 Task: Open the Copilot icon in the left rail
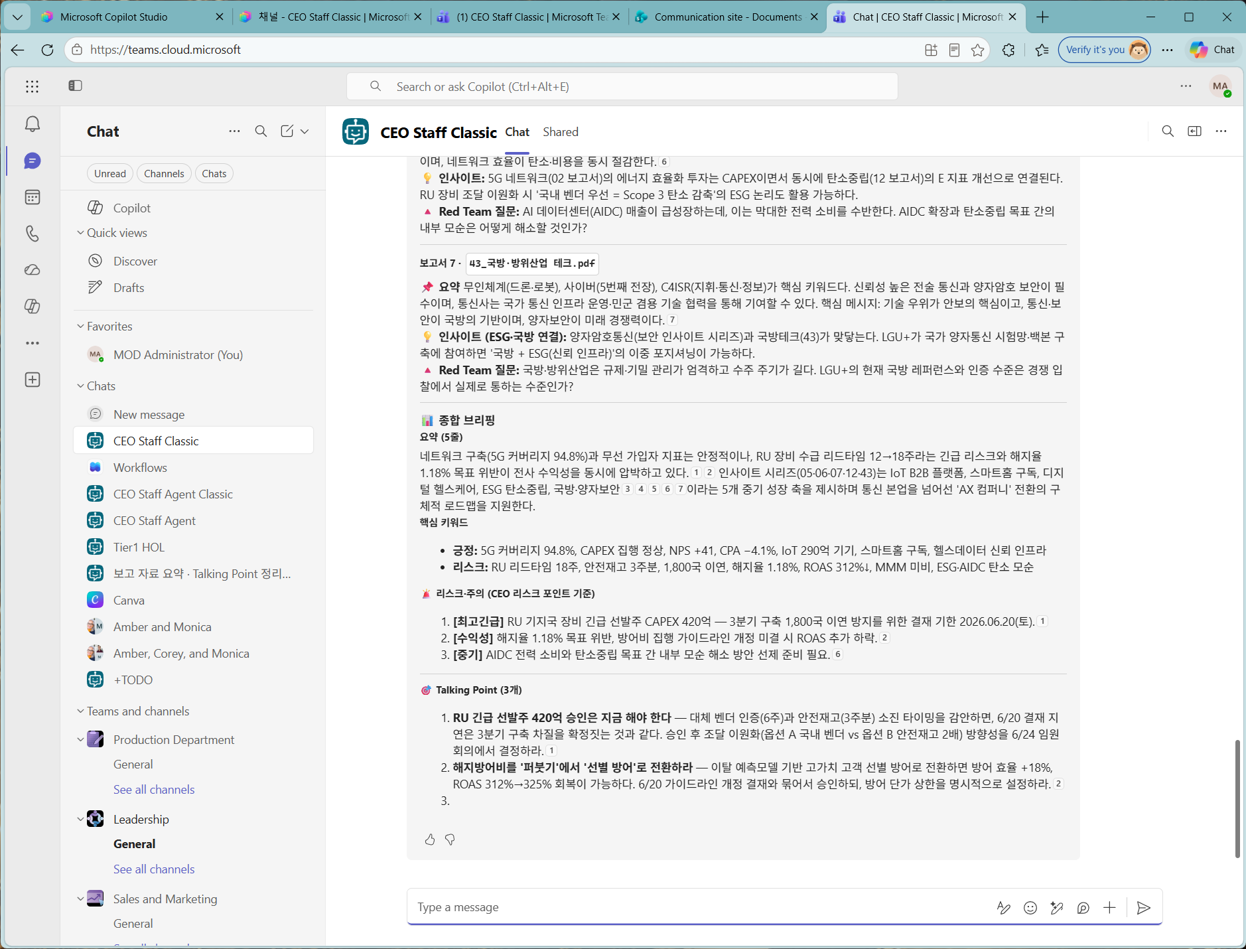tap(33, 307)
